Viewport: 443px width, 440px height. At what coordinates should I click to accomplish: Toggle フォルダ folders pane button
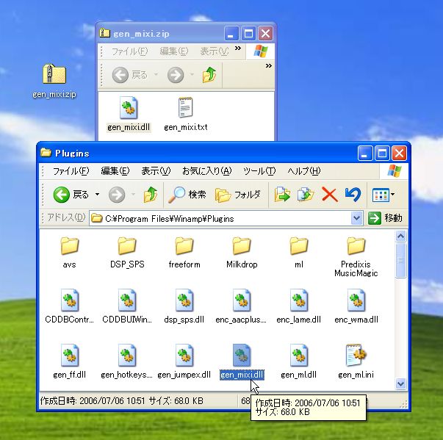pyautogui.click(x=237, y=195)
